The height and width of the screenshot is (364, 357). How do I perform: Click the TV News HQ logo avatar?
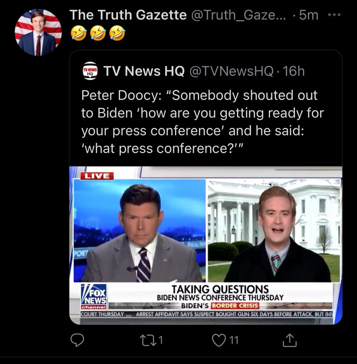point(90,71)
